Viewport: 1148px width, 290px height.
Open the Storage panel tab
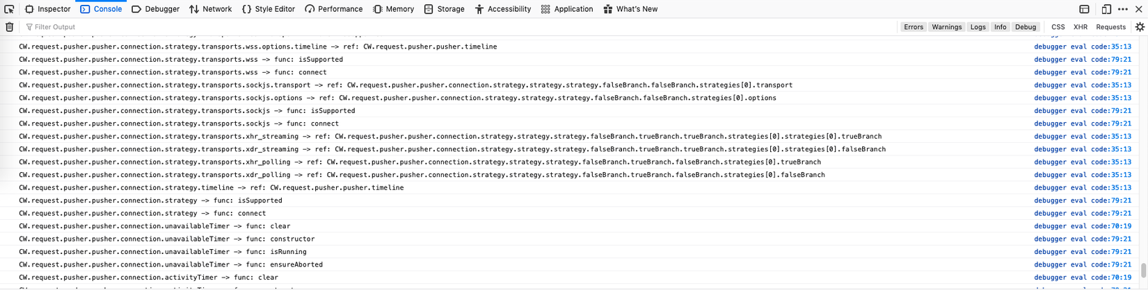click(x=444, y=9)
